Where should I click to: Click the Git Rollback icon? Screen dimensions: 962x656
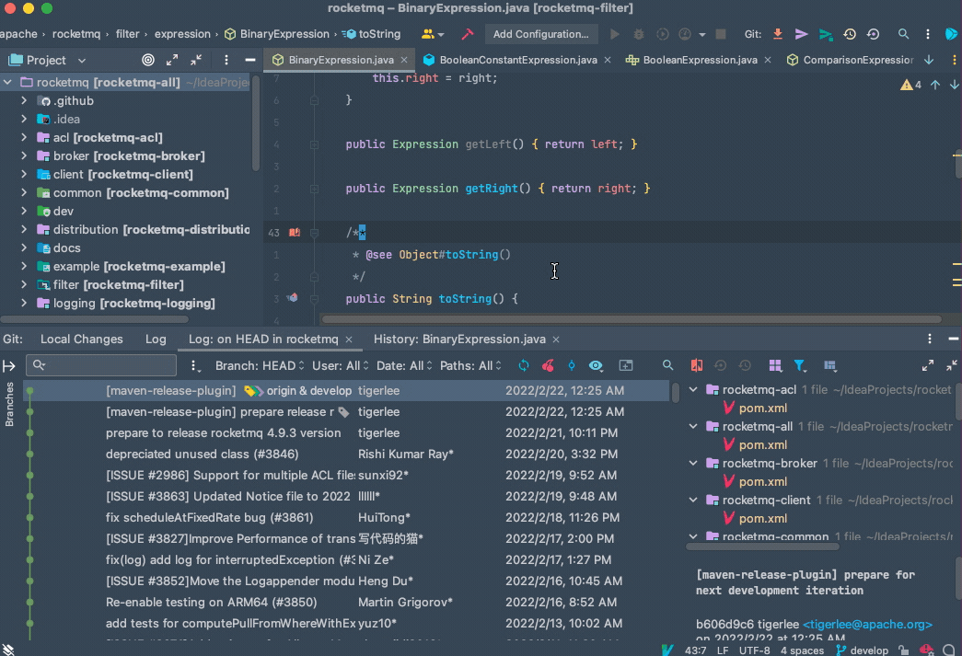click(873, 34)
